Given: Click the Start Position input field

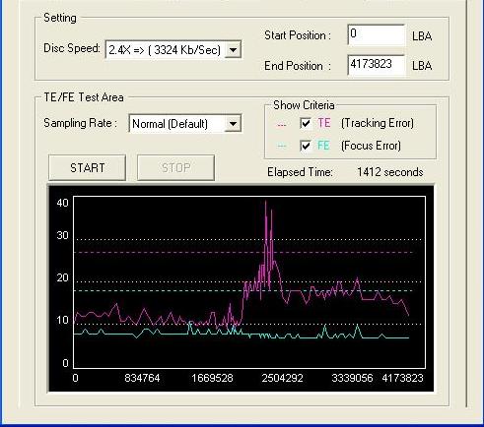Looking at the screenshot, I should tap(377, 34).
